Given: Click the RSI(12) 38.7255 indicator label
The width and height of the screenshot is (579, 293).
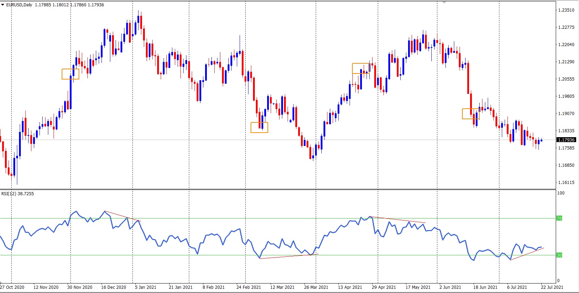Looking at the screenshot, I should (x=18, y=194).
